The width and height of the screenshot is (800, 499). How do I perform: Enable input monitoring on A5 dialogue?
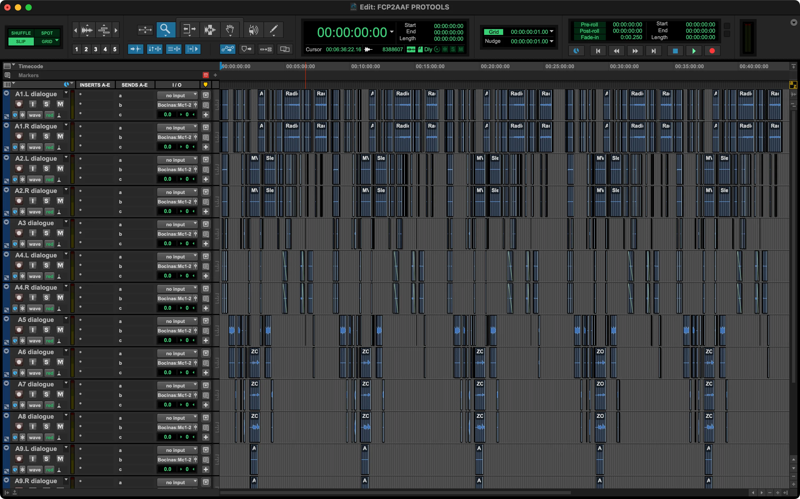[x=33, y=330]
